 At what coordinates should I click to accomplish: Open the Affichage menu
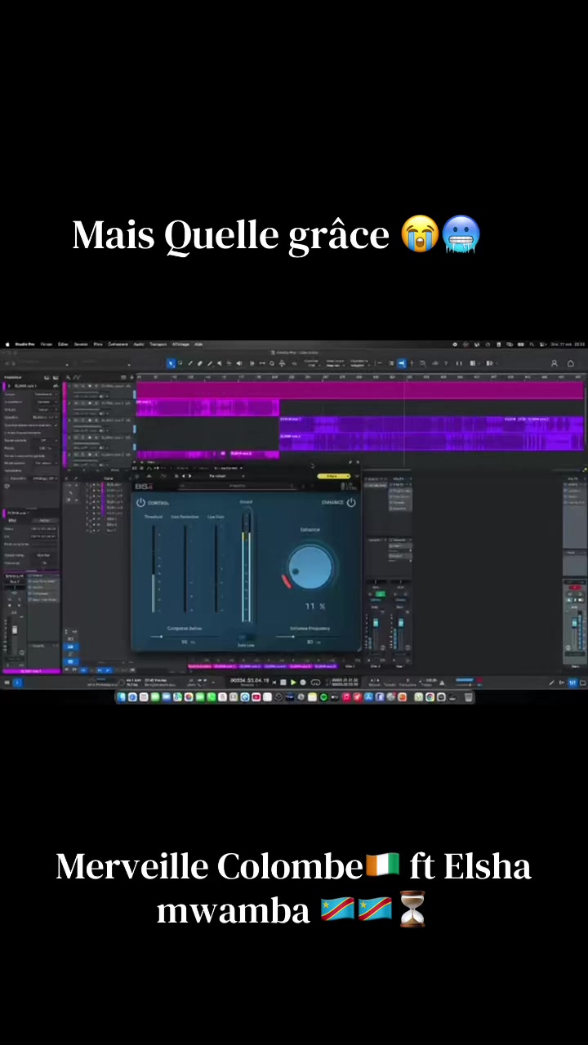click(180, 345)
